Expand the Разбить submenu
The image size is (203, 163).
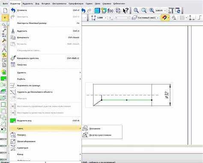point(45,79)
